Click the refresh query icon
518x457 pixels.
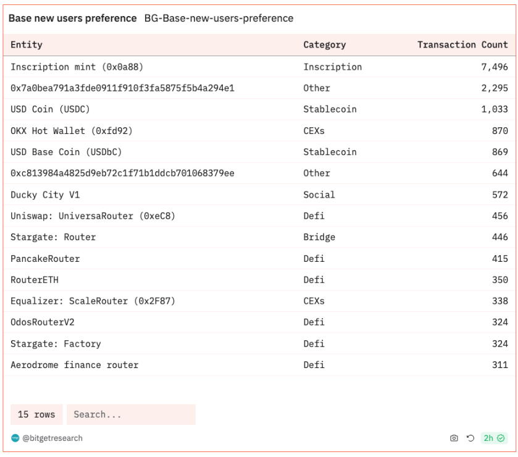coord(470,438)
